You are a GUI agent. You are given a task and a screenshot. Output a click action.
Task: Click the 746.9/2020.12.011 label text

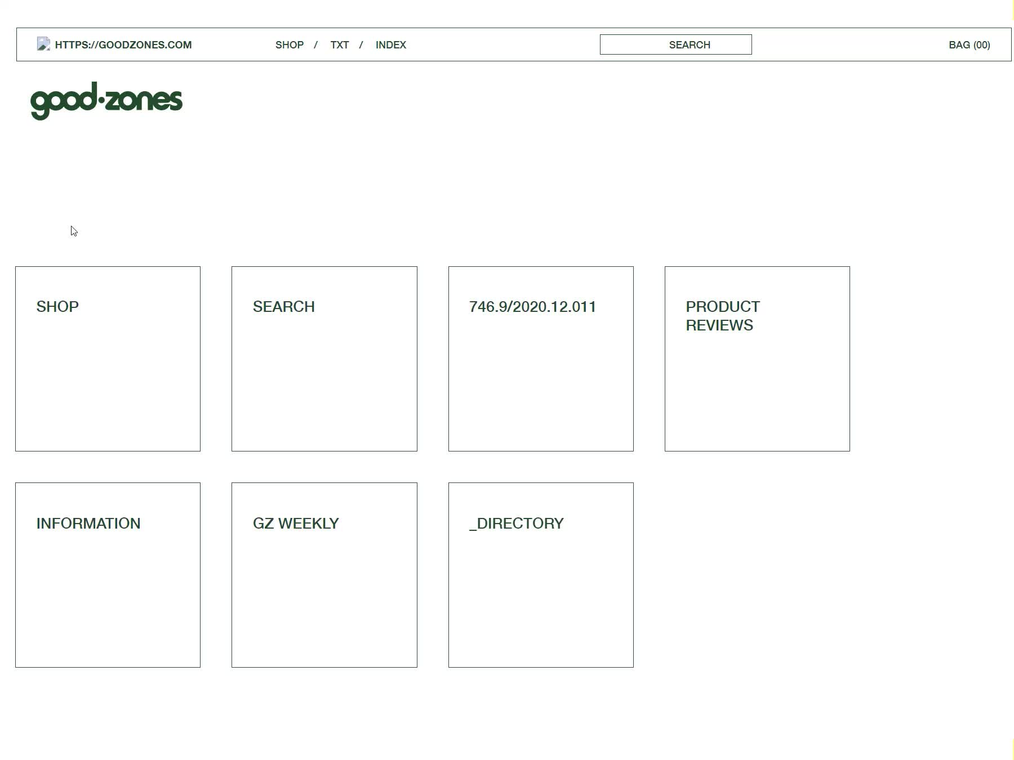click(x=533, y=307)
